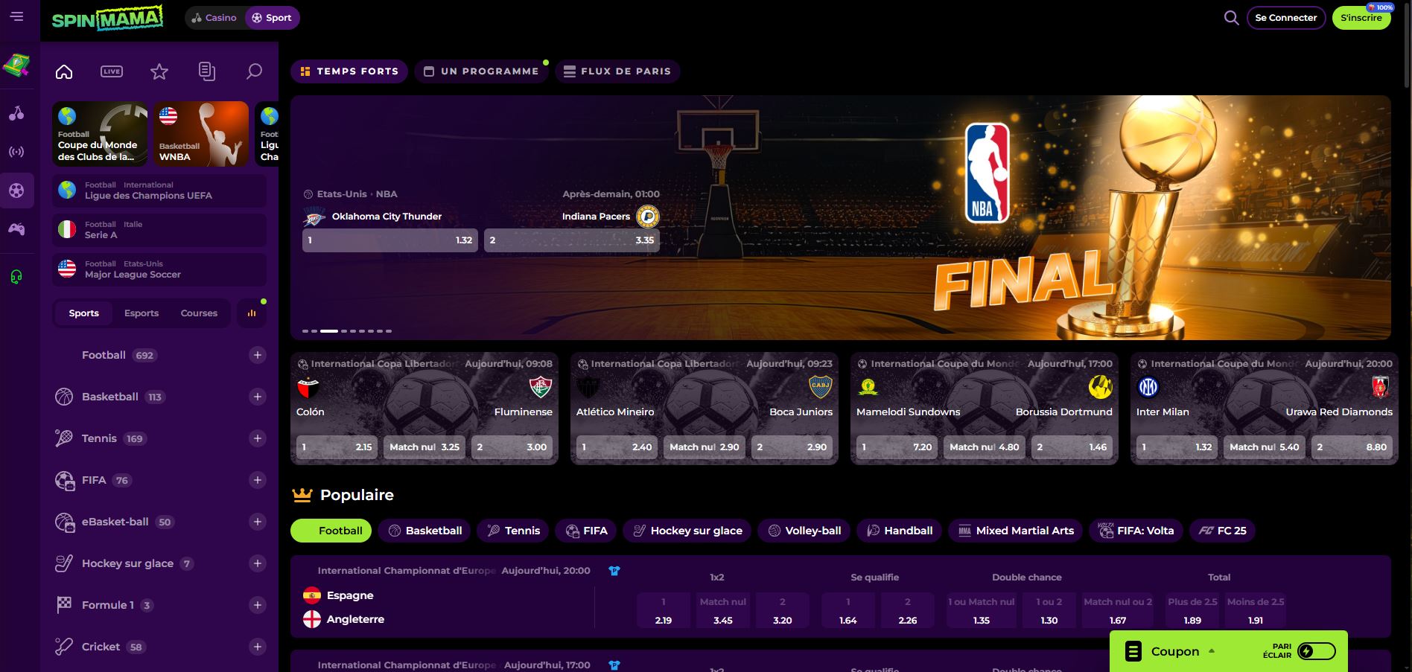Expand the eBasket-ball sport row
Image resolution: width=1412 pixels, height=672 pixels.
click(x=257, y=522)
